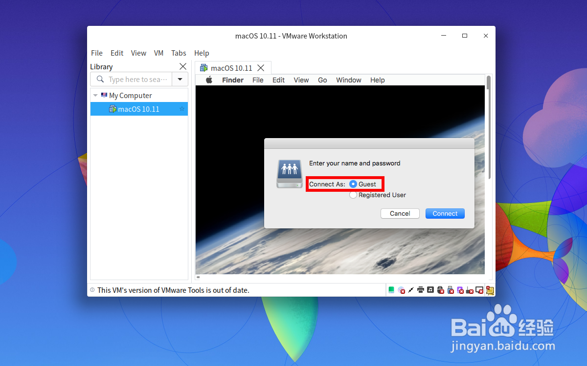587x366 pixels.
Task: Click the sound card status icon
Action: point(430,290)
